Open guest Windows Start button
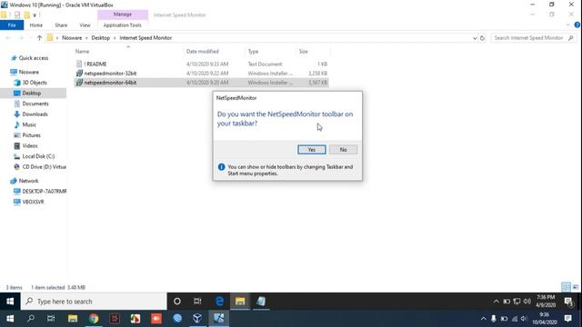Image resolution: width=582 pixels, height=327 pixels. click(10, 302)
